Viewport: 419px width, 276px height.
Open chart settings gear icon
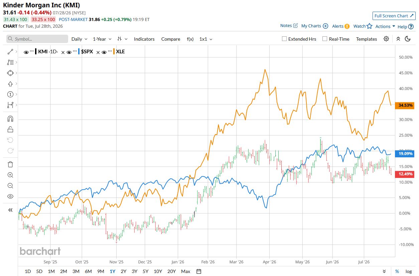[386, 39]
